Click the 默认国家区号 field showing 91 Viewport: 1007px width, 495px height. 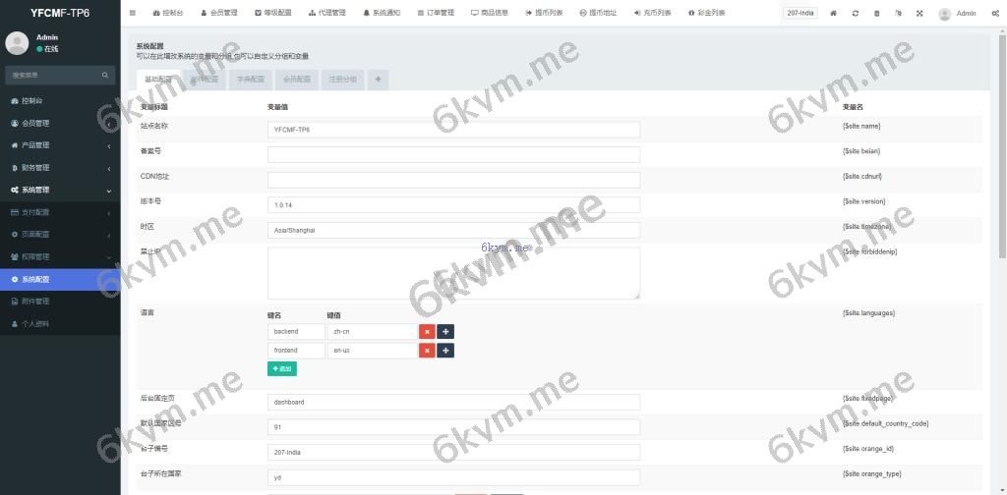454,427
